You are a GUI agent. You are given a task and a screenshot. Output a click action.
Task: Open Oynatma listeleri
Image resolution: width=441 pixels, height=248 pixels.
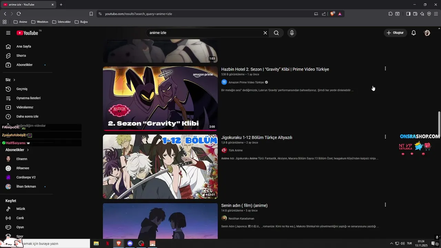click(x=28, y=98)
